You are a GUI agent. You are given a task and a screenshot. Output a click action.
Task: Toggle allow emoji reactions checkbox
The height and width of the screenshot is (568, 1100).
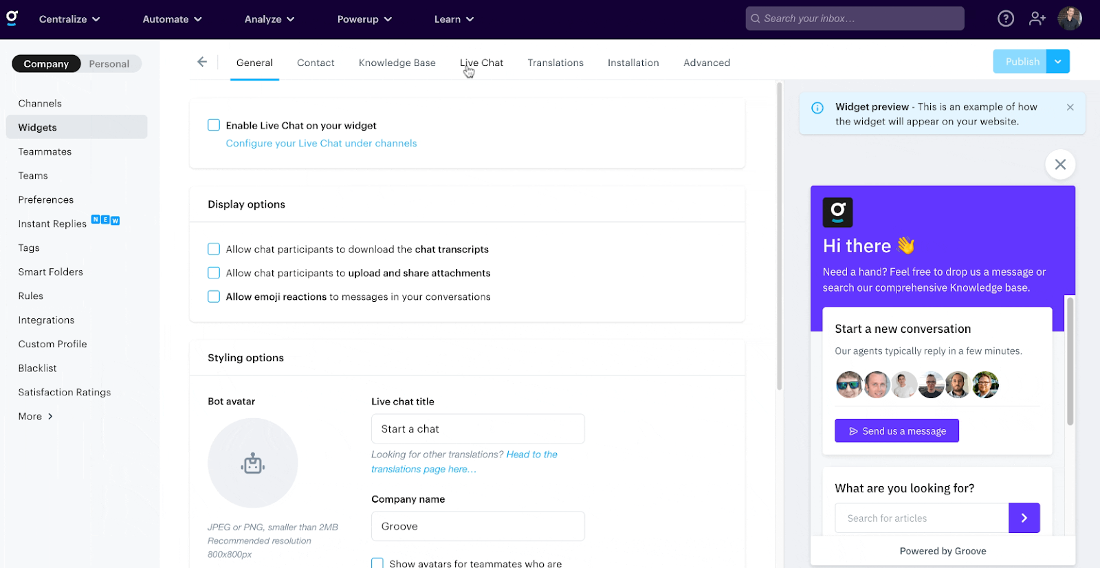coord(214,296)
